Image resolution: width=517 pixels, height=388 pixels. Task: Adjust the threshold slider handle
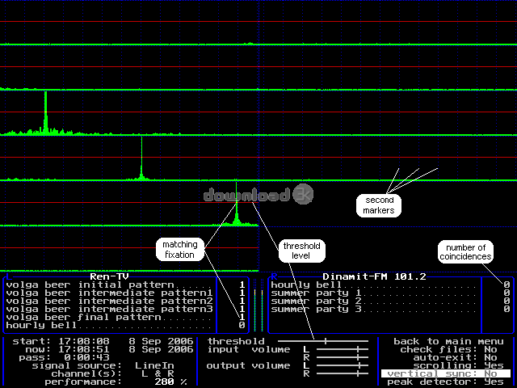pyautogui.click(x=326, y=341)
